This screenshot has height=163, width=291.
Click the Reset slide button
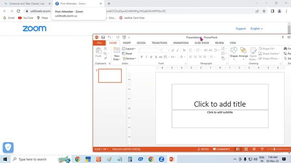point(127,53)
